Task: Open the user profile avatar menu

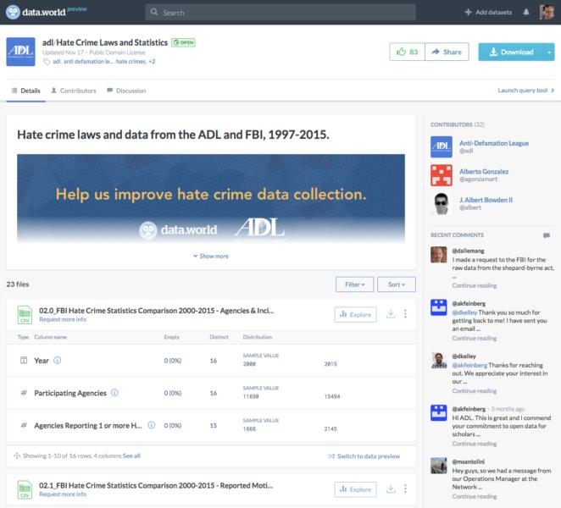Action: coord(547,12)
